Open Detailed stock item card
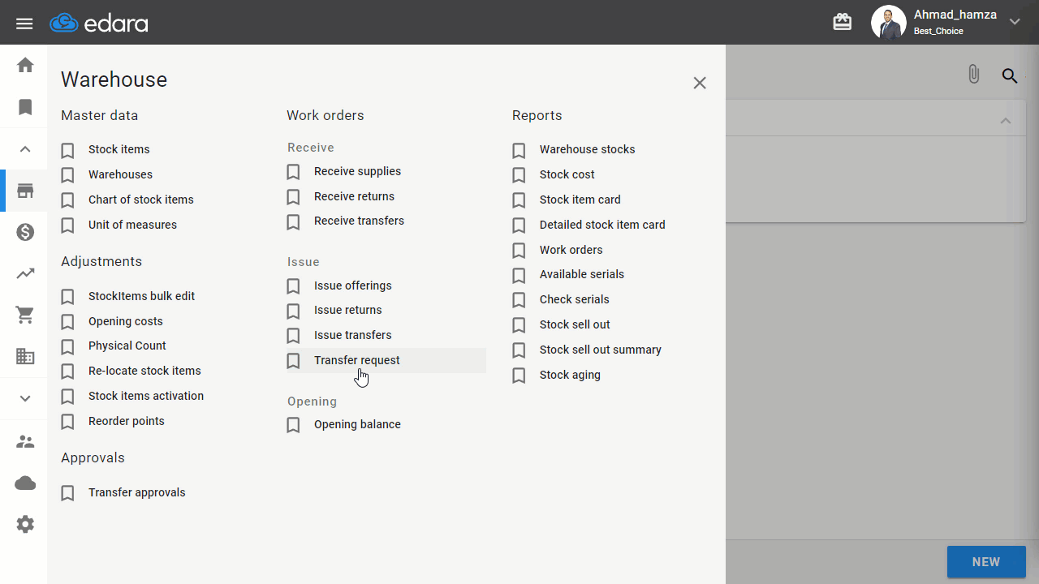Screen dimensions: 1039x584 click(602, 225)
